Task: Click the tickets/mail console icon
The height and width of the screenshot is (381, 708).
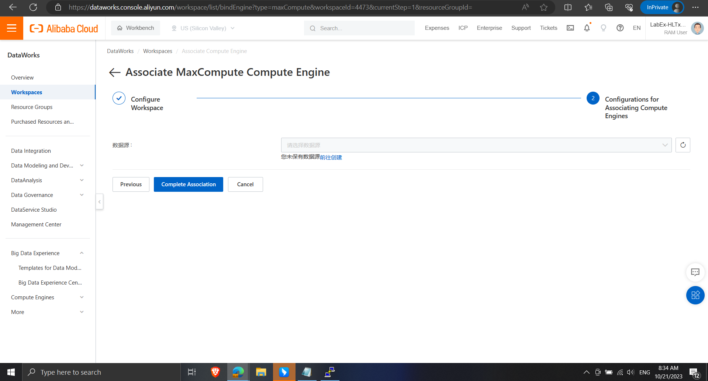Action: (x=570, y=28)
